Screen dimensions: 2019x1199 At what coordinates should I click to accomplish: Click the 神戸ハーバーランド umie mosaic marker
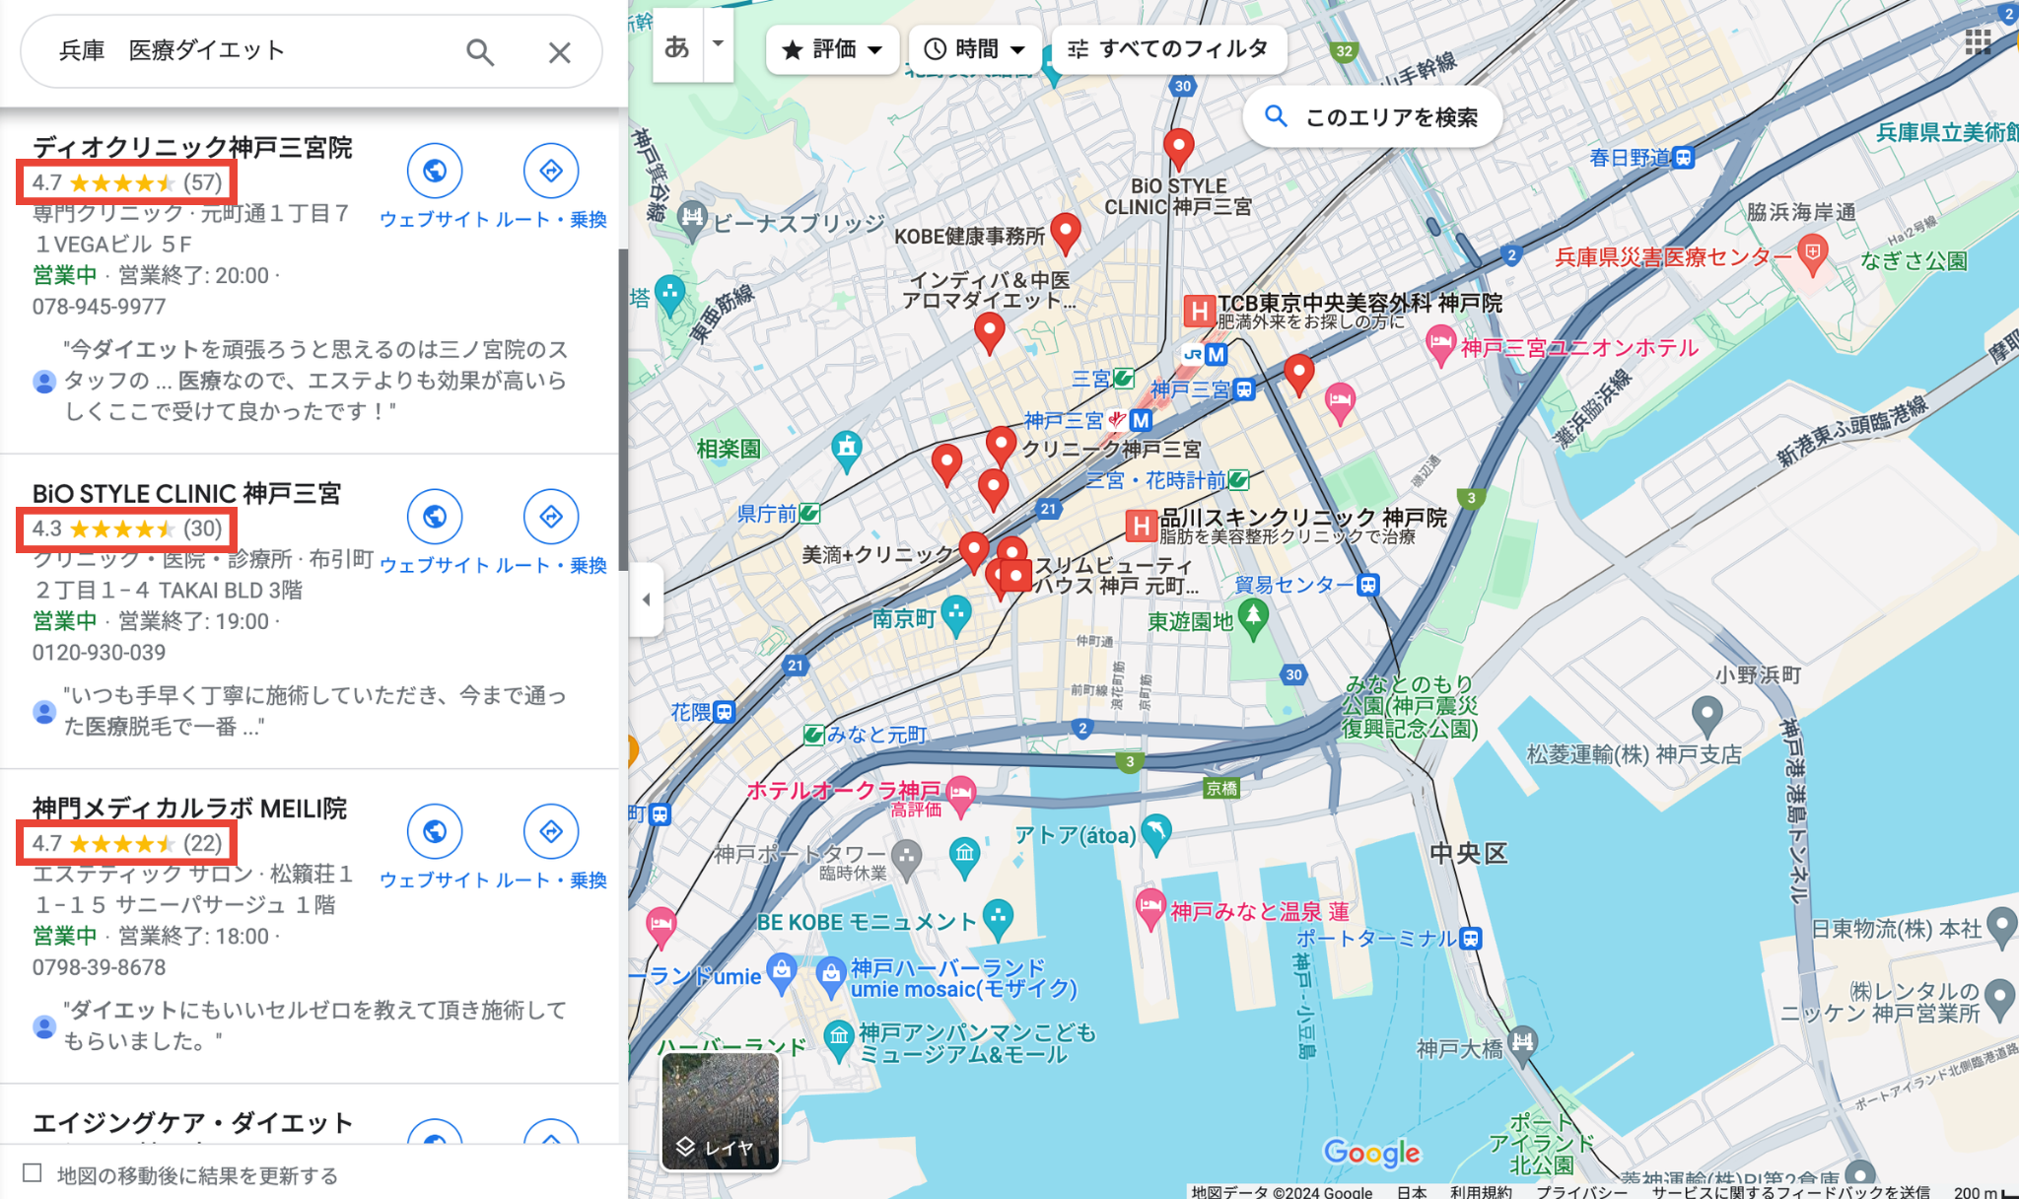pyautogui.click(x=831, y=977)
